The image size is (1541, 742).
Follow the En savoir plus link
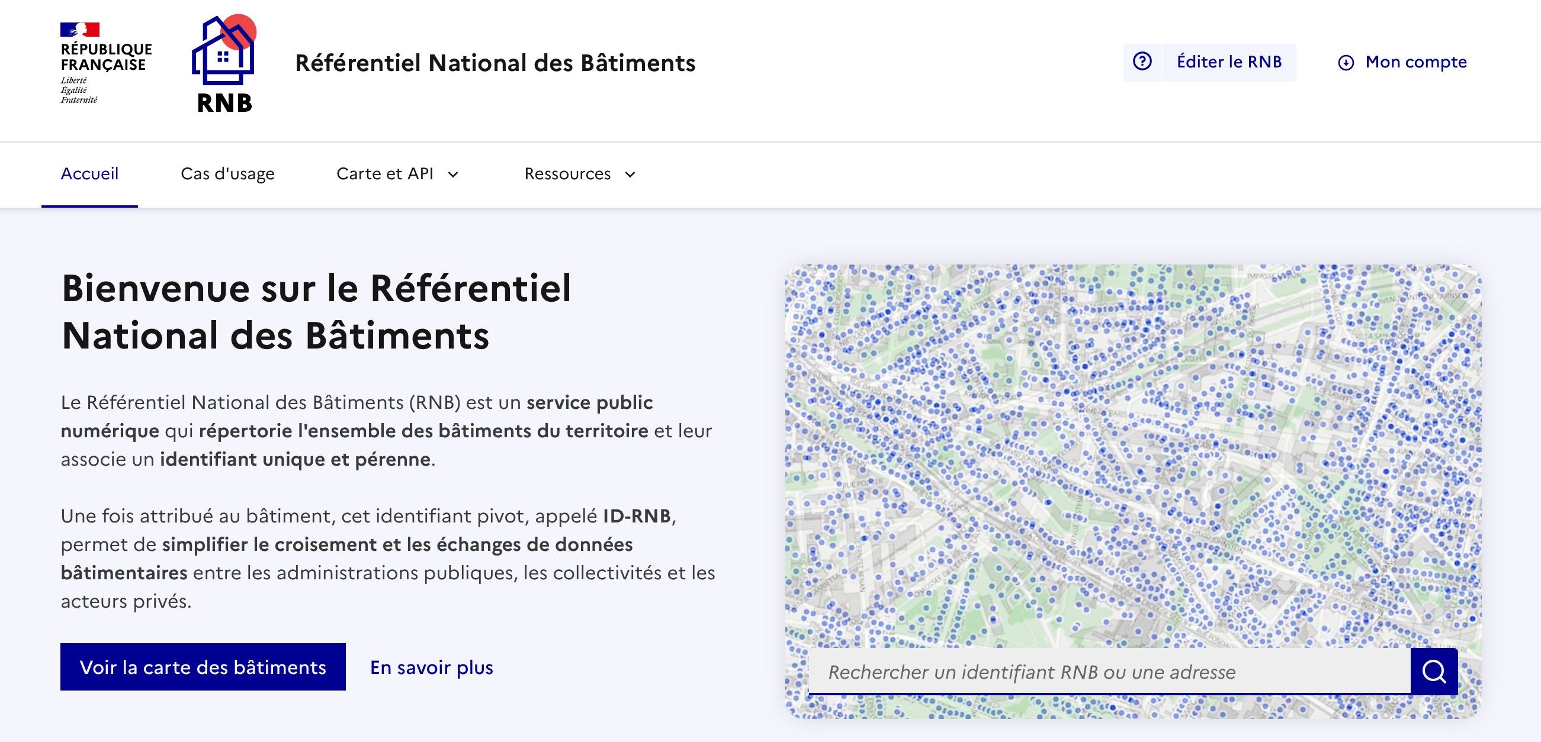pyautogui.click(x=431, y=667)
